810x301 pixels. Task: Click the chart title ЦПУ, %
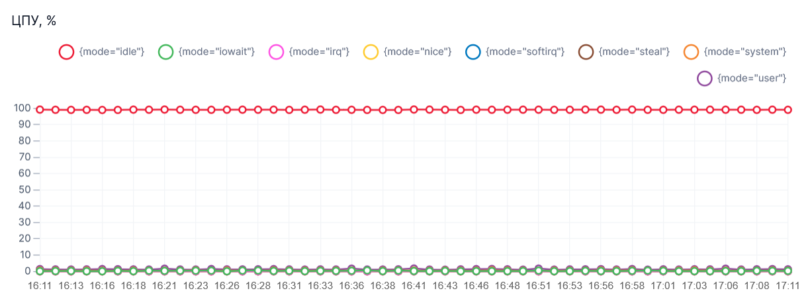[34, 21]
